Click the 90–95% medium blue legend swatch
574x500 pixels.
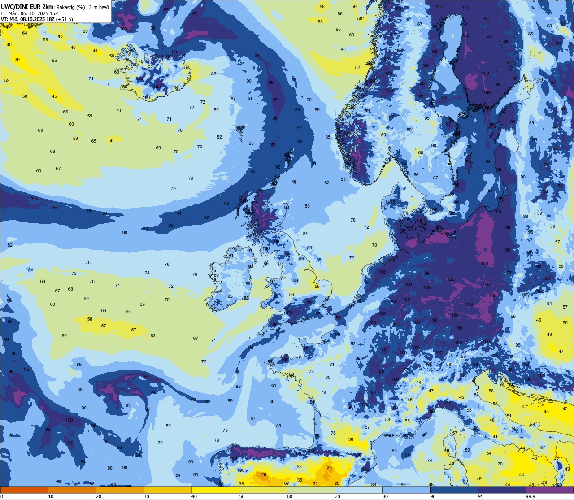pos(454,490)
